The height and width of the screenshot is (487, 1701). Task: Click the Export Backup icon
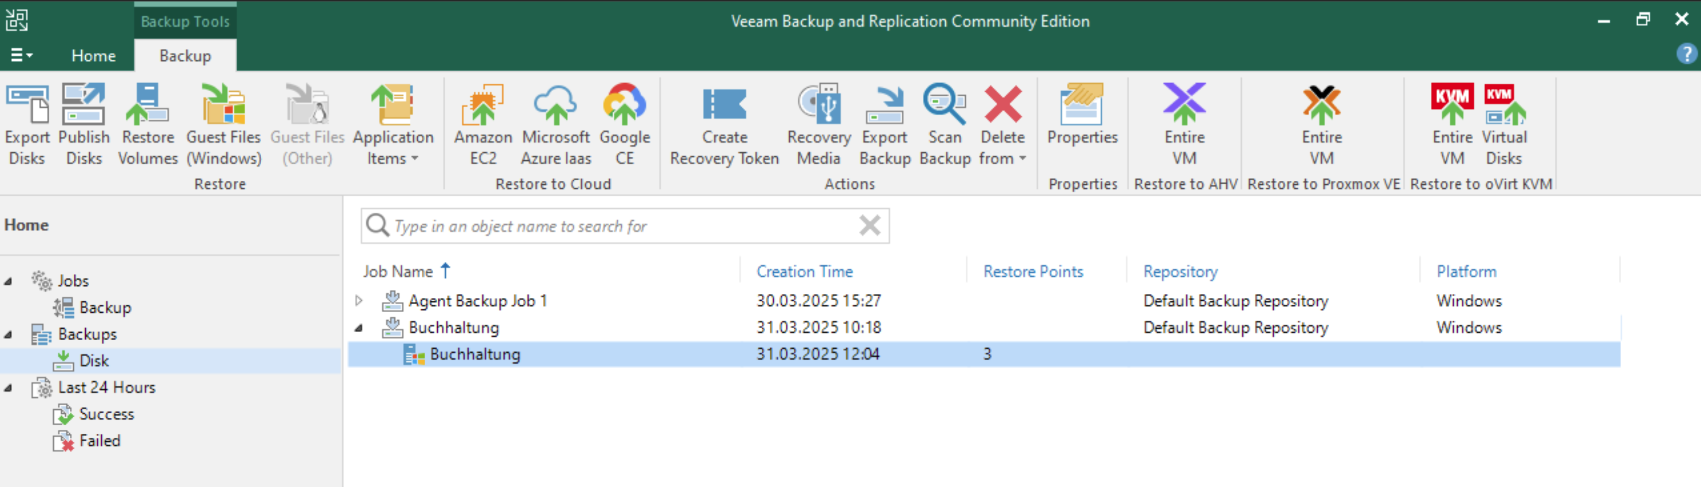pyautogui.click(x=885, y=124)
